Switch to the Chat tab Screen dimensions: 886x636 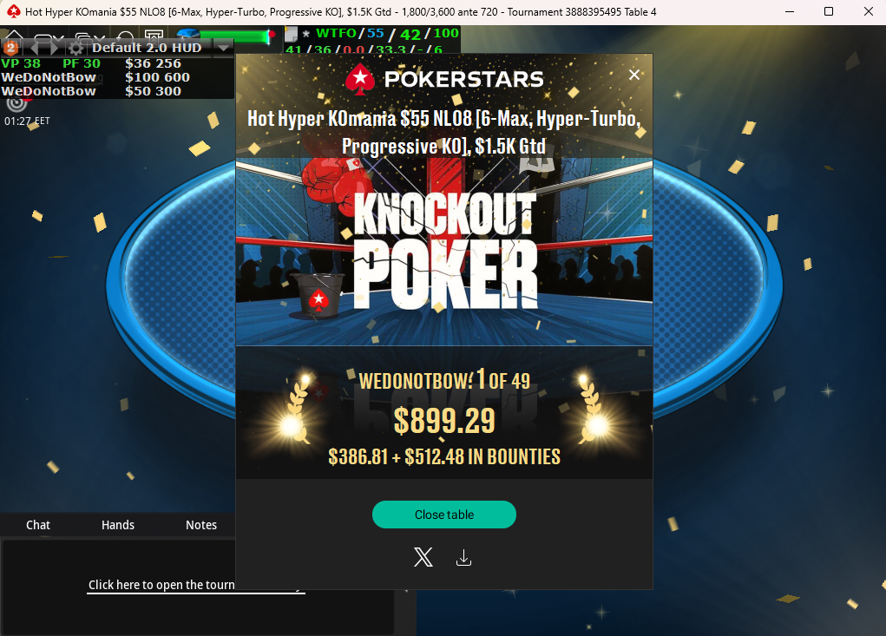tap(38, 525)
